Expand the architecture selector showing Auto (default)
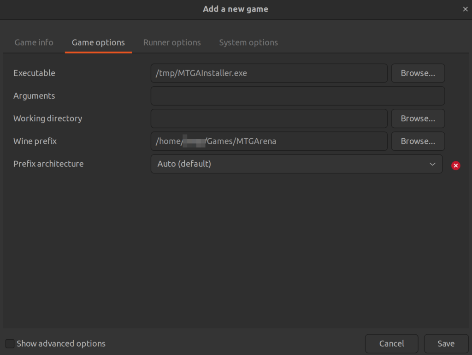Image resolution: width=472 pixels, height=355 pixels. point(297,164)
